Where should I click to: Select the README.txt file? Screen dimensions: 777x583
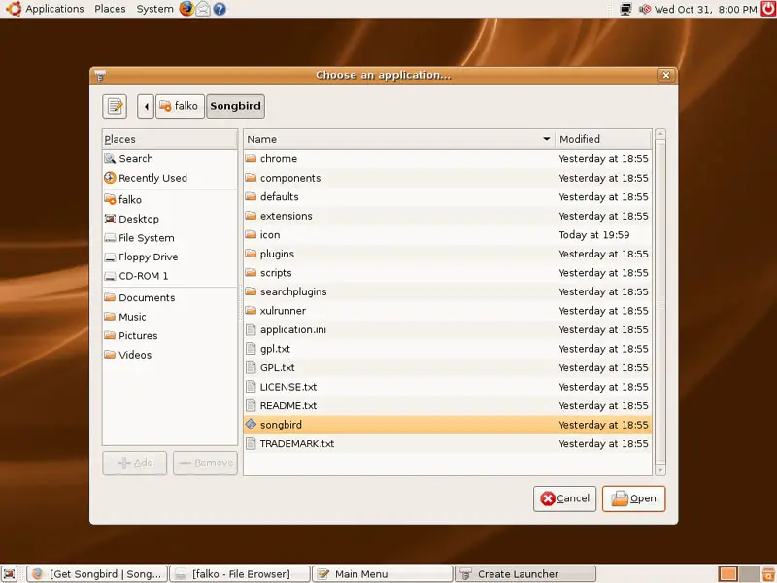point(448,405)
